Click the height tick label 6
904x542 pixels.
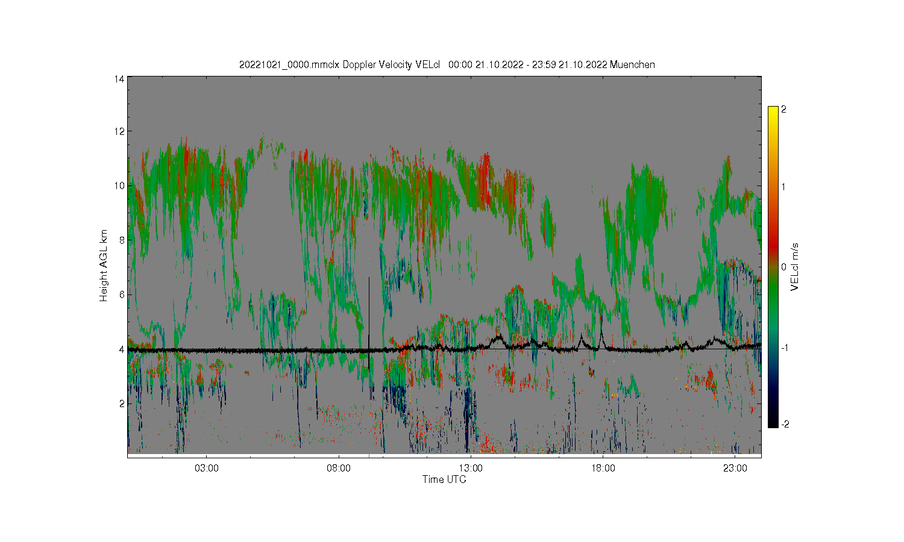coord(122,294)
